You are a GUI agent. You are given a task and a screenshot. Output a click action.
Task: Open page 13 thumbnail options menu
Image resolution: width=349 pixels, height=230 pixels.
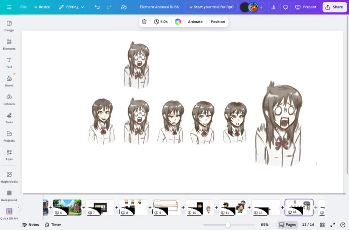(307, 203)
